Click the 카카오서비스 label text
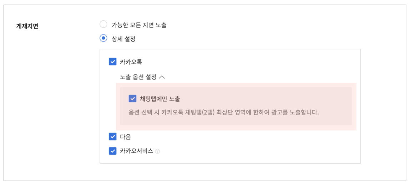 point(136,151)
